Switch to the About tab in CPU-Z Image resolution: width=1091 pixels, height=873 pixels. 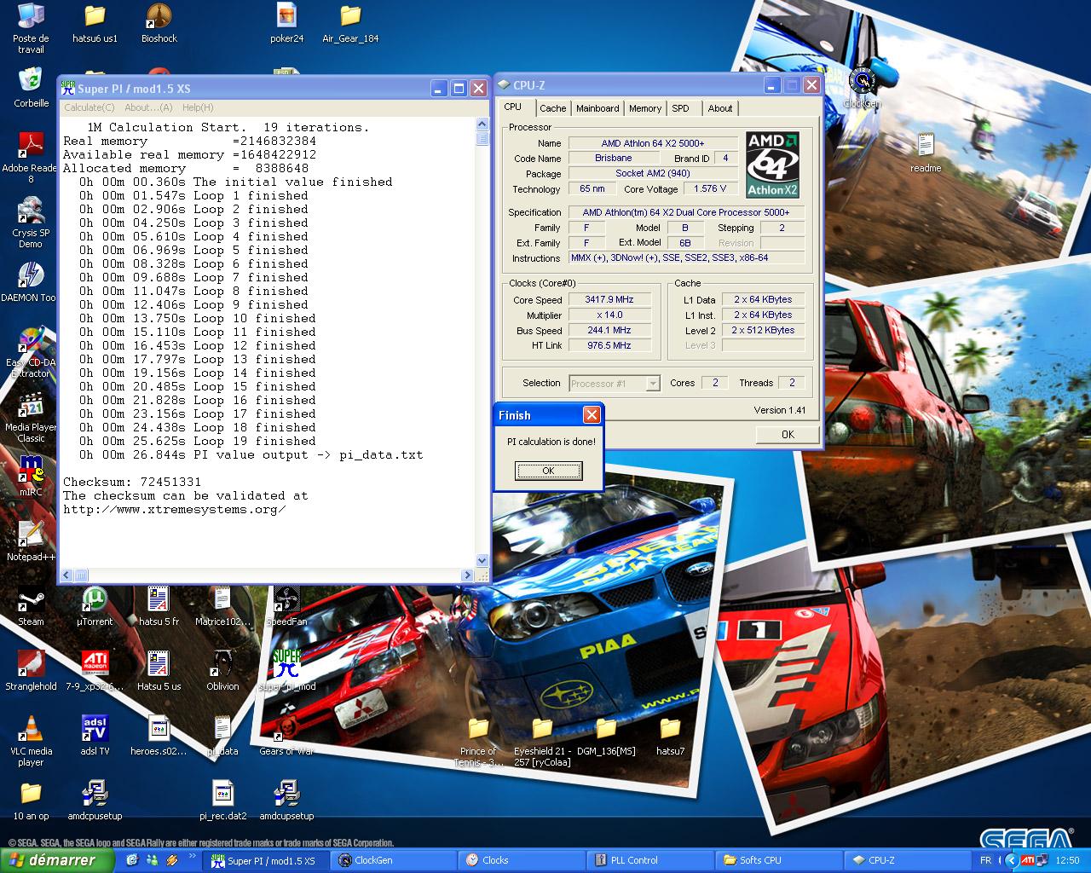pyautogui.click(x=720, y=108)
